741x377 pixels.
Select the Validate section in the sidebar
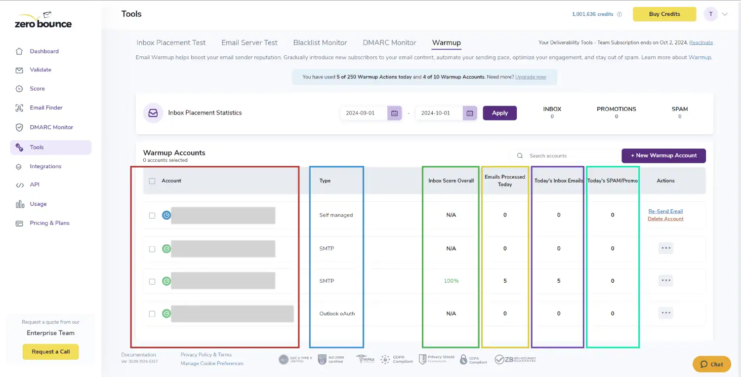coord(40,70)
